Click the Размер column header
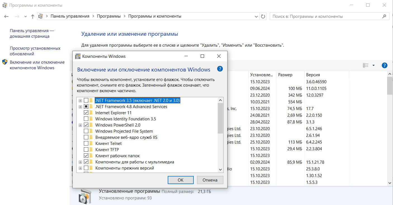The height and width of the screenshot is (205, 393). coord(285,75)
